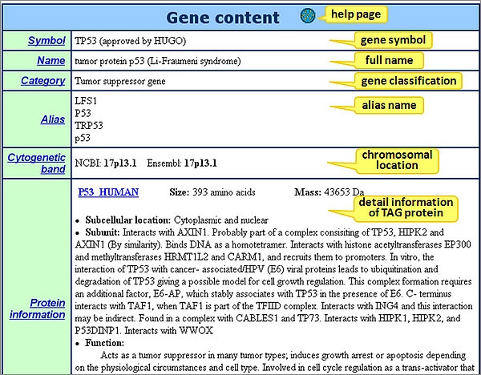Follow the Category header link
The width and height of the screenshot is (481, 375).
pos(43,81)
